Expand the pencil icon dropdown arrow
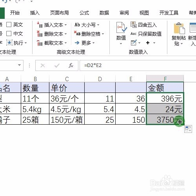The height and width of the screenshot is (196, 196). click(x=139, y=43)
